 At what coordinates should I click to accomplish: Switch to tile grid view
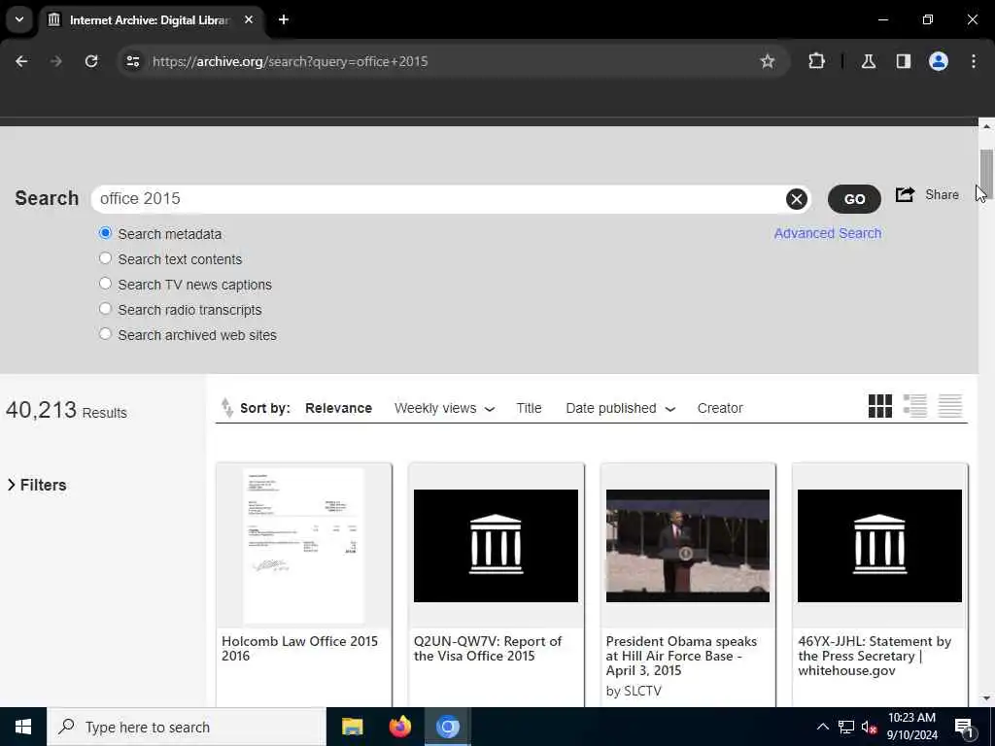[880, 406]
